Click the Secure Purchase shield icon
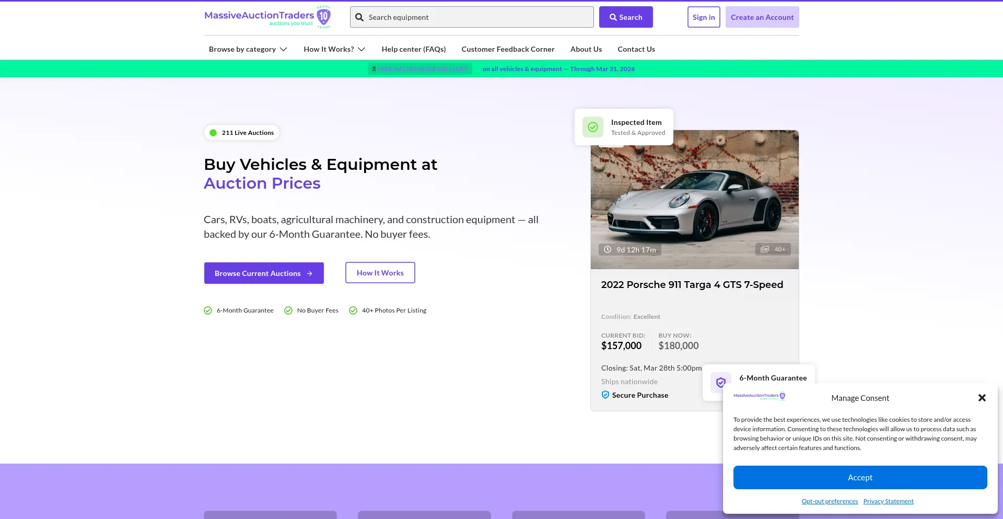Screen dimensions: 1003x519 [x=605, y=395]
